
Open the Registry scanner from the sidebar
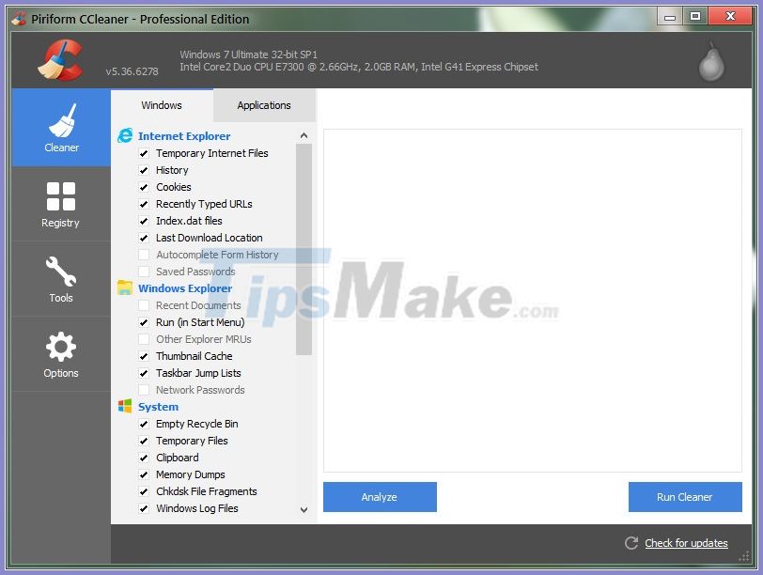coord(60,204)
